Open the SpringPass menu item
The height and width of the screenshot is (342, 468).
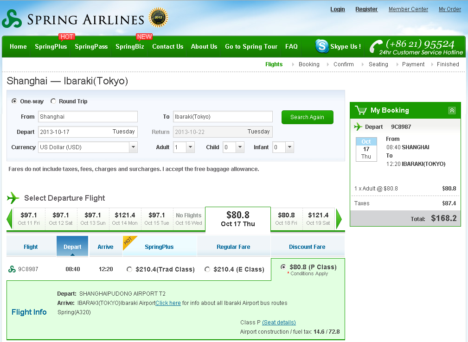coord(91,47)
